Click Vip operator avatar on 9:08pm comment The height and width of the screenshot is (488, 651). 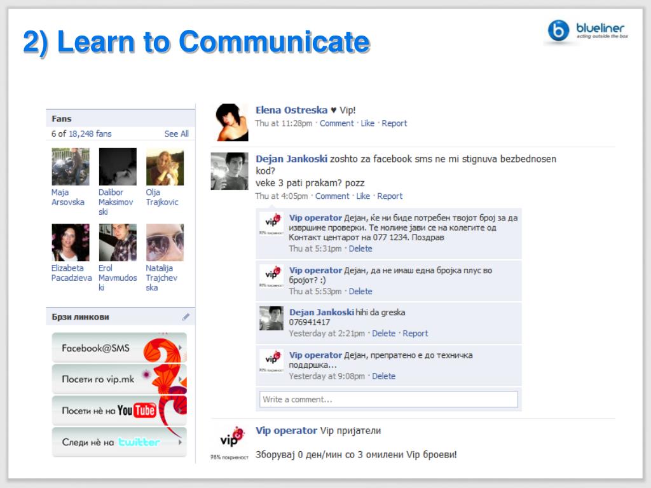tap(271, 361)
